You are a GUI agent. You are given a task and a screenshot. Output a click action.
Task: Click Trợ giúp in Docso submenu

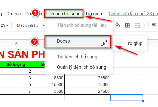(x=134, y=43)
